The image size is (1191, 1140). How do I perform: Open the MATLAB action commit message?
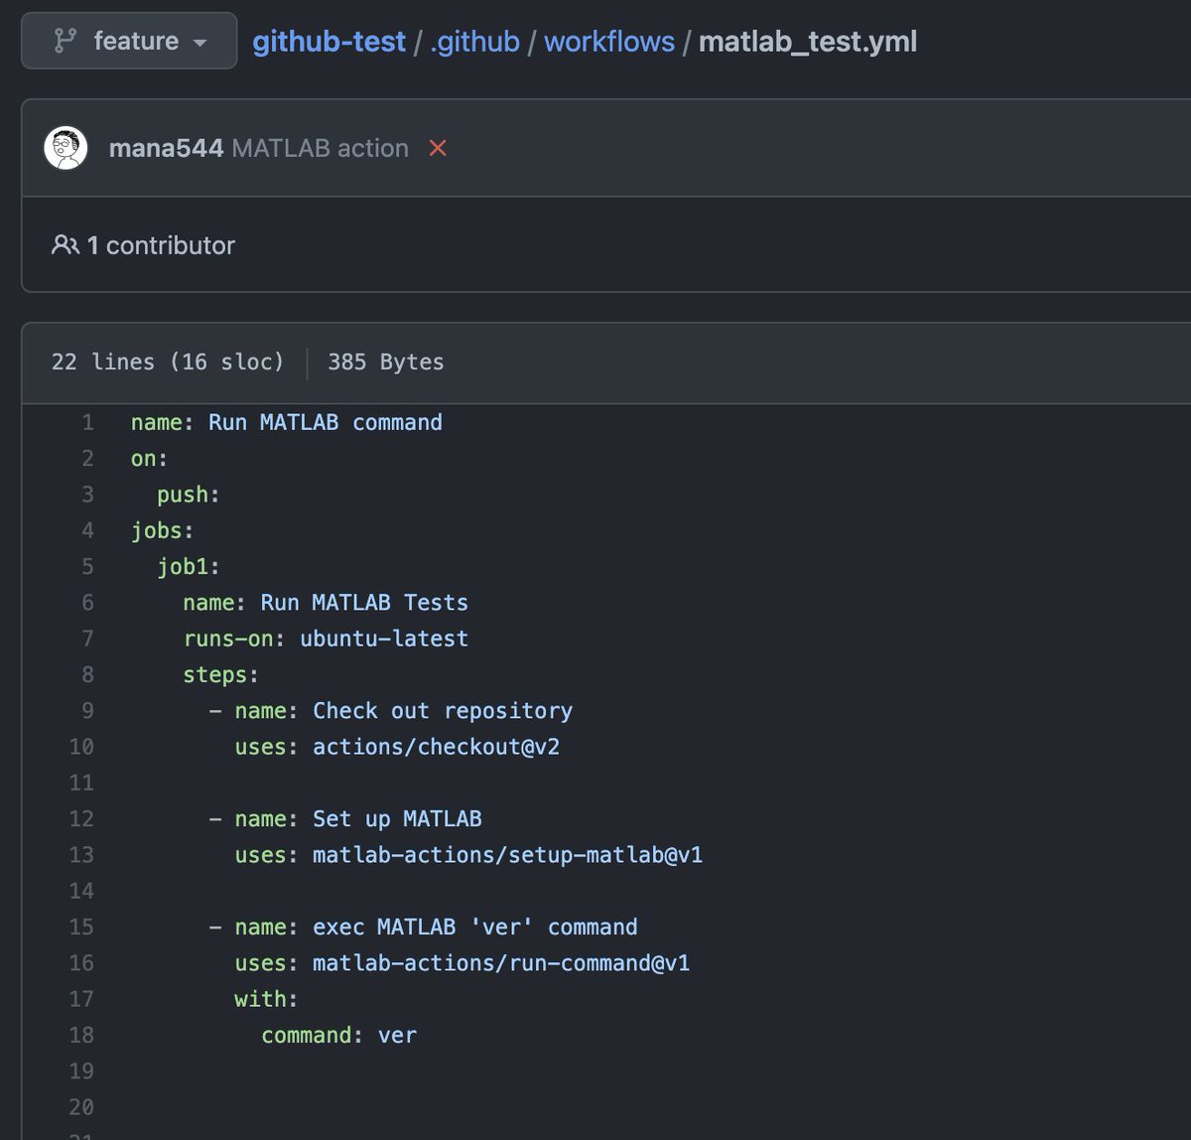320,148
